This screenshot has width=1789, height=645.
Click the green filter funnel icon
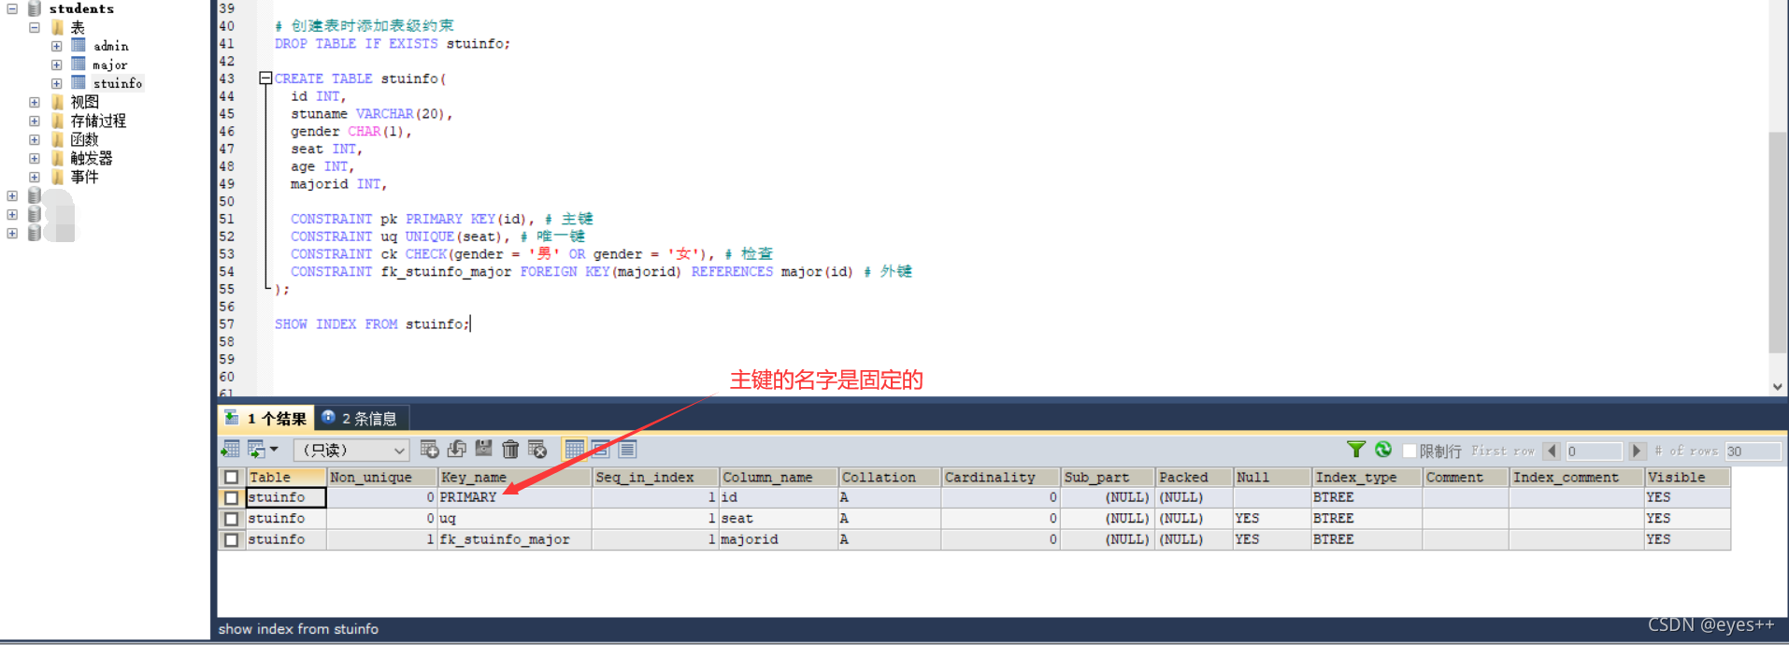[1356, 450]
